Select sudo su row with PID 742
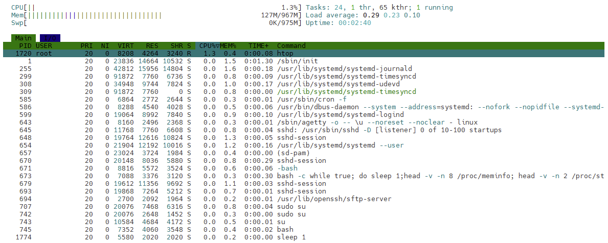Image resolution: width=608 pixels, height=243 pixels. click(304, 214)
